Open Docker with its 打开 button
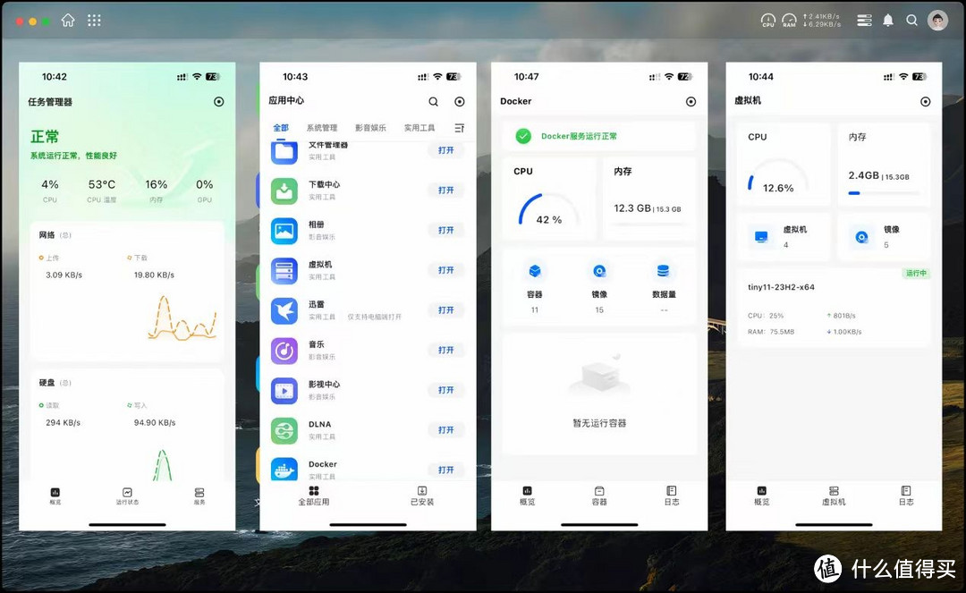This screenshot has width=966, height=593. pyautogui.click(x=446, y=470)
